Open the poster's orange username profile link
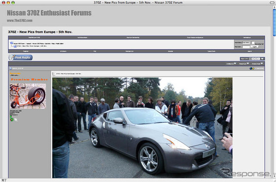276x182 pixels. pyautogui.click(x=15, y=73)
